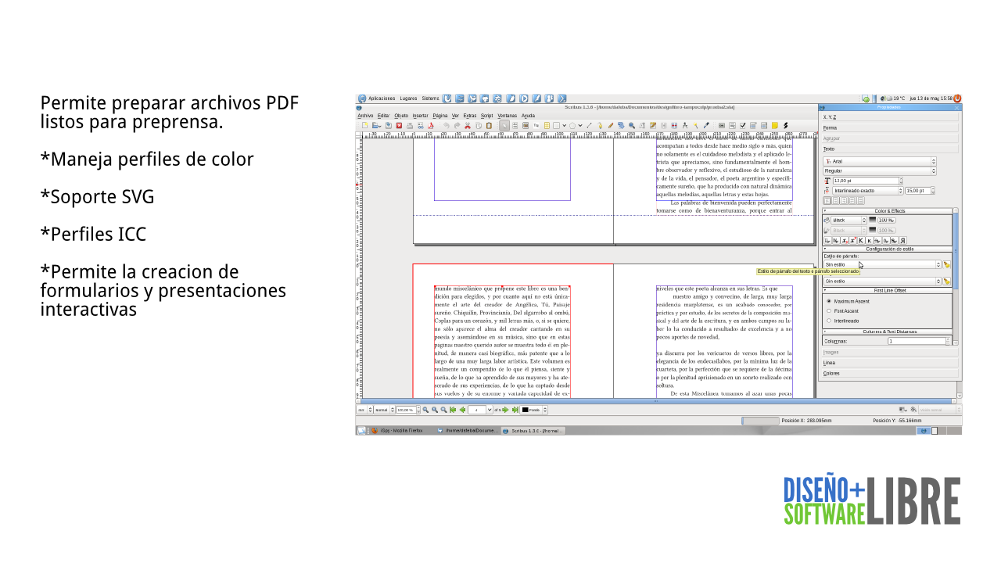Viewport: 1001px width, 563px height.
Task: Toggle the left text alignment button
Action: tap(827, 200)
